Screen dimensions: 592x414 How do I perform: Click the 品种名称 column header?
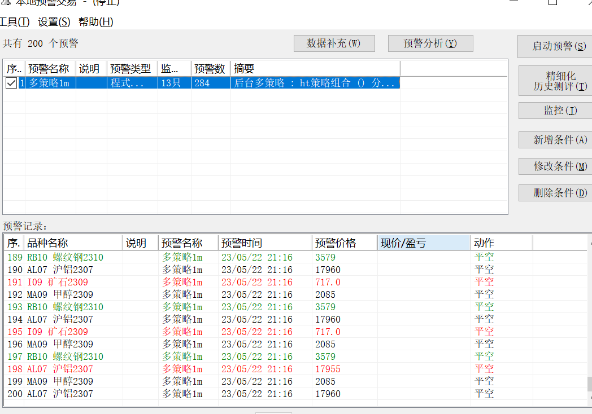pos(73,243)
